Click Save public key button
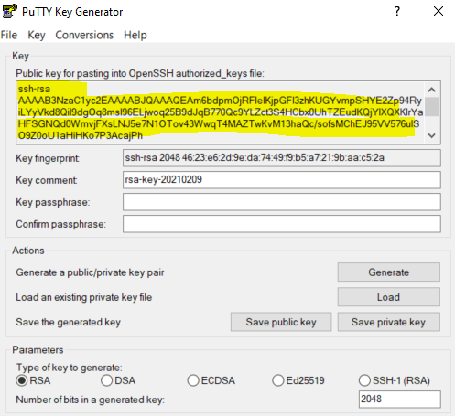 point(281,322)
